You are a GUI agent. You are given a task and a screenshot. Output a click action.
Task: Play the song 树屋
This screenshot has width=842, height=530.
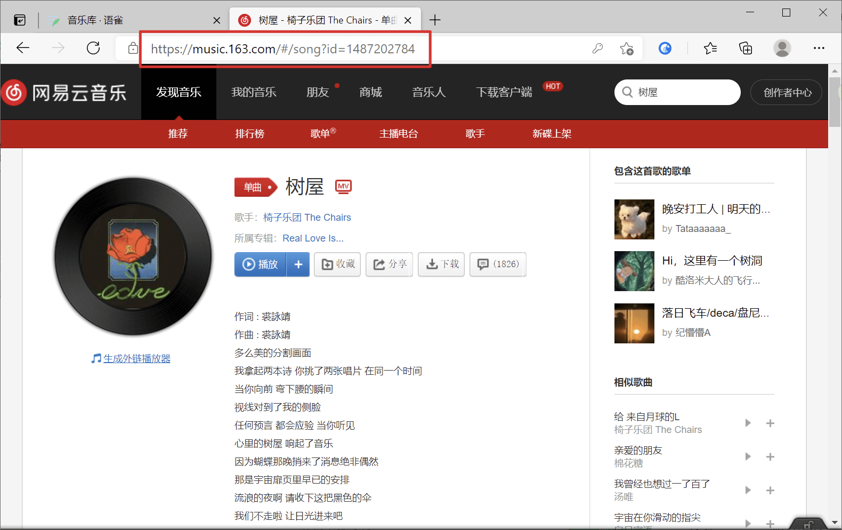coord(260,264)
